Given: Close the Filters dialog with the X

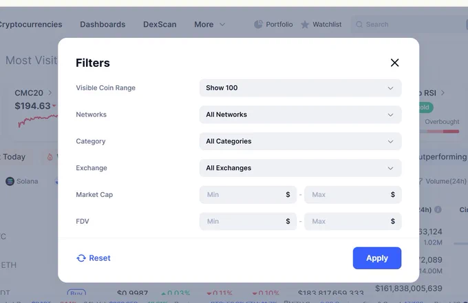Looking at the screenshot, I should pos(394,63).
